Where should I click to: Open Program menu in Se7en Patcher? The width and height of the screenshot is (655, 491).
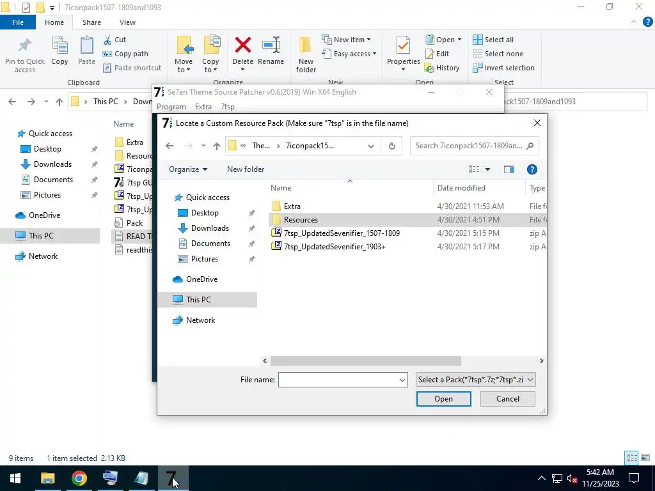coord(171,107)
